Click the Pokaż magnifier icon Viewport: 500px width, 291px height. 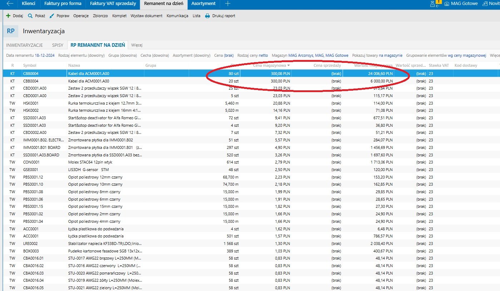pos(30,16)
